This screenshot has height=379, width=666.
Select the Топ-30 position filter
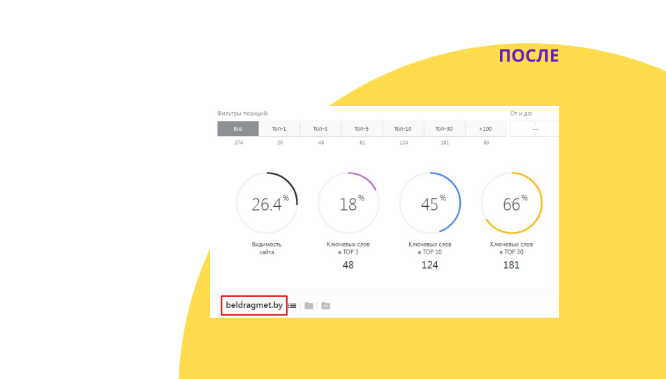pos(444,129)
